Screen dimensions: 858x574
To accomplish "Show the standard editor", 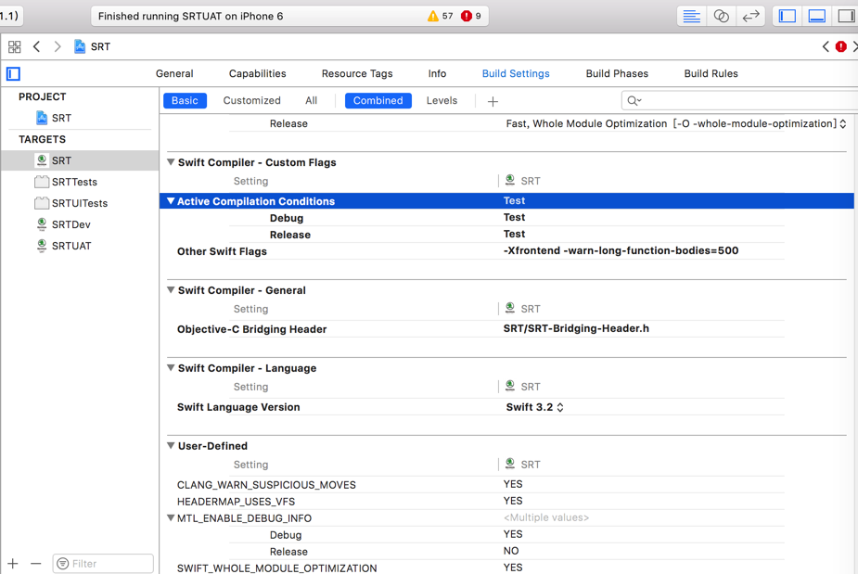I will [x=691, y=16].
